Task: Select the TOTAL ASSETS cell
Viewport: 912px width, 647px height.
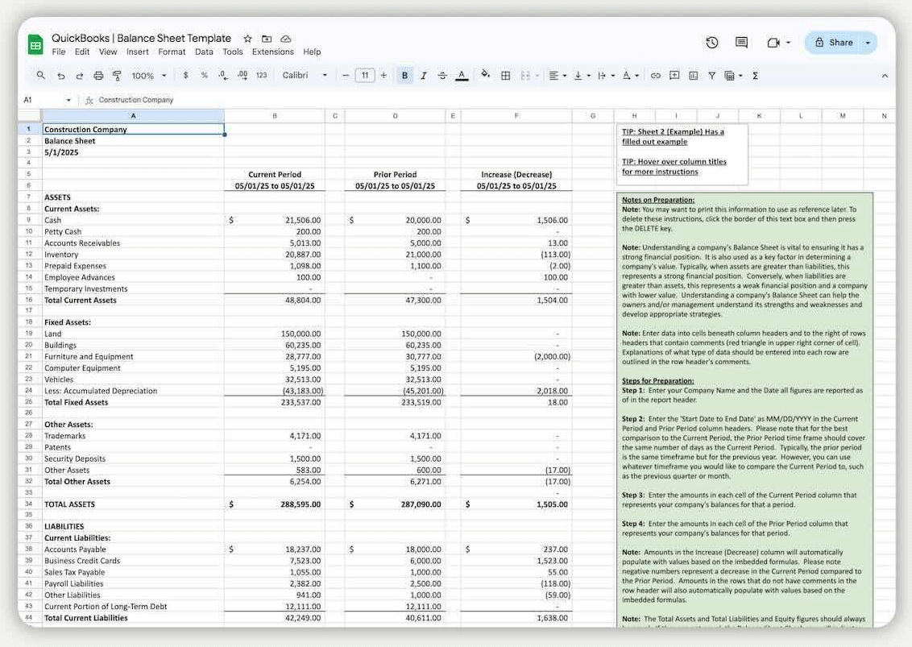Action: point(133,504)
